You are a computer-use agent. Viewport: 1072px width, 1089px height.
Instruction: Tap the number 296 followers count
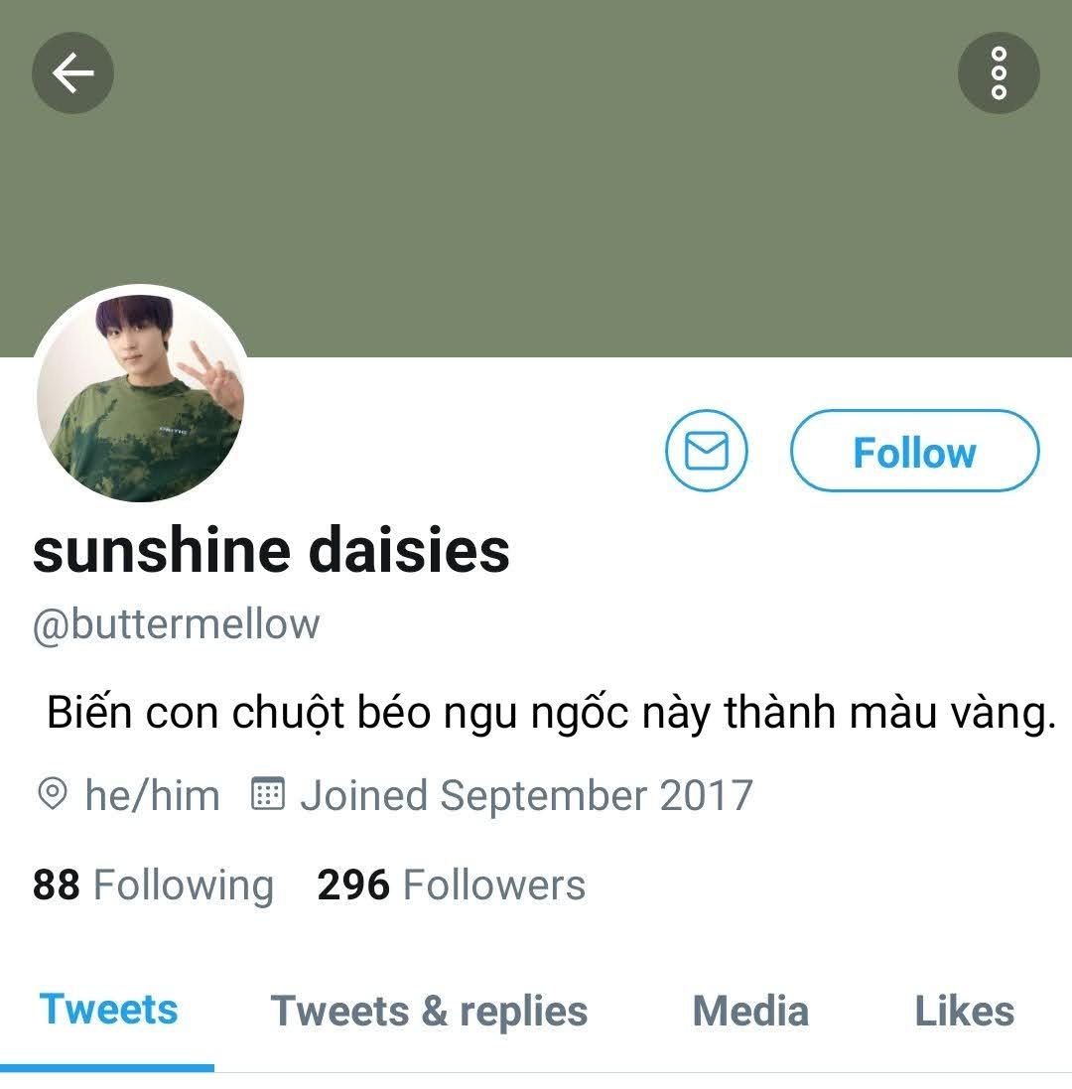coord(352,885)
